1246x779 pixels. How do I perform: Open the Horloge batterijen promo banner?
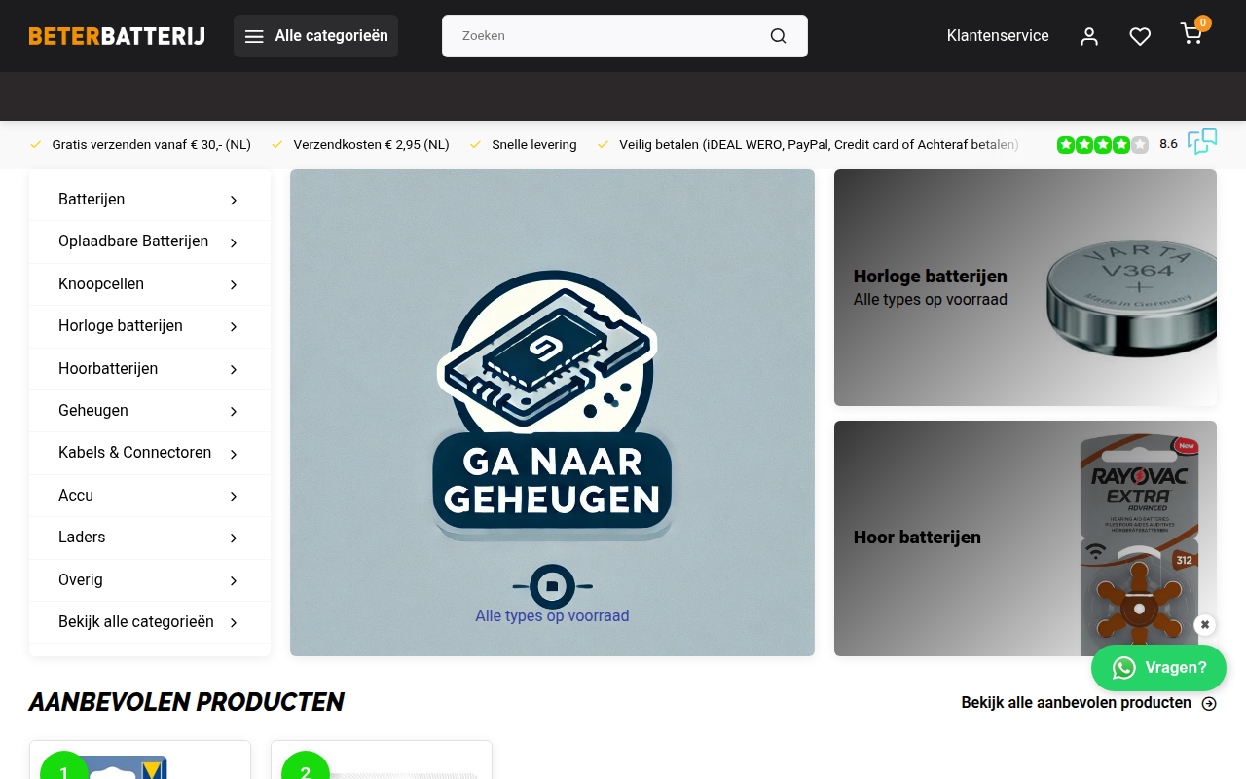tap(1025, 287)
